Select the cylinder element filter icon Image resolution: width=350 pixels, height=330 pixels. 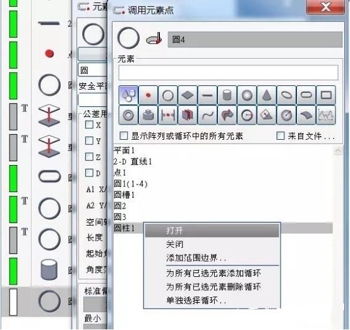coord(227,95)
